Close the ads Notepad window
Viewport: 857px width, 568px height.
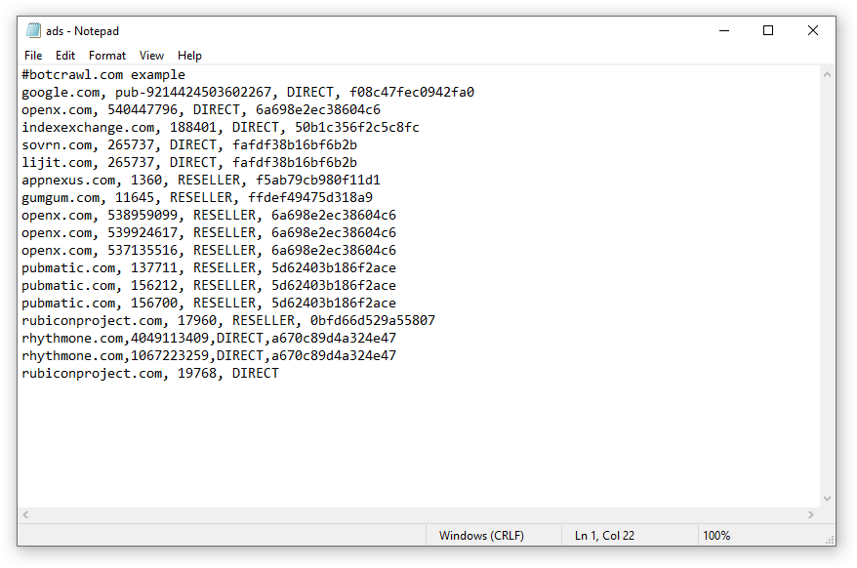[812, 30]
